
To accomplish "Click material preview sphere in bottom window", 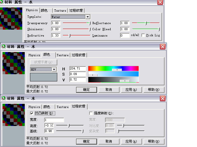I will pos(14,115).
